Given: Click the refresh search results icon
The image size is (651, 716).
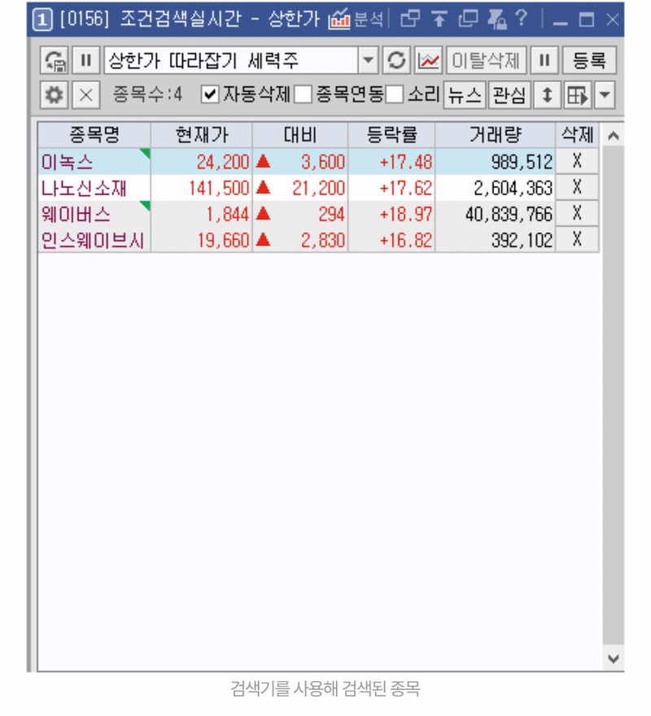Looking at the screenshot, I should coord(396,60).
